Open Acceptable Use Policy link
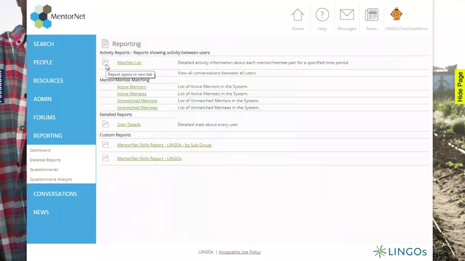This screenshot has width=465, height=261. (239, 252)
